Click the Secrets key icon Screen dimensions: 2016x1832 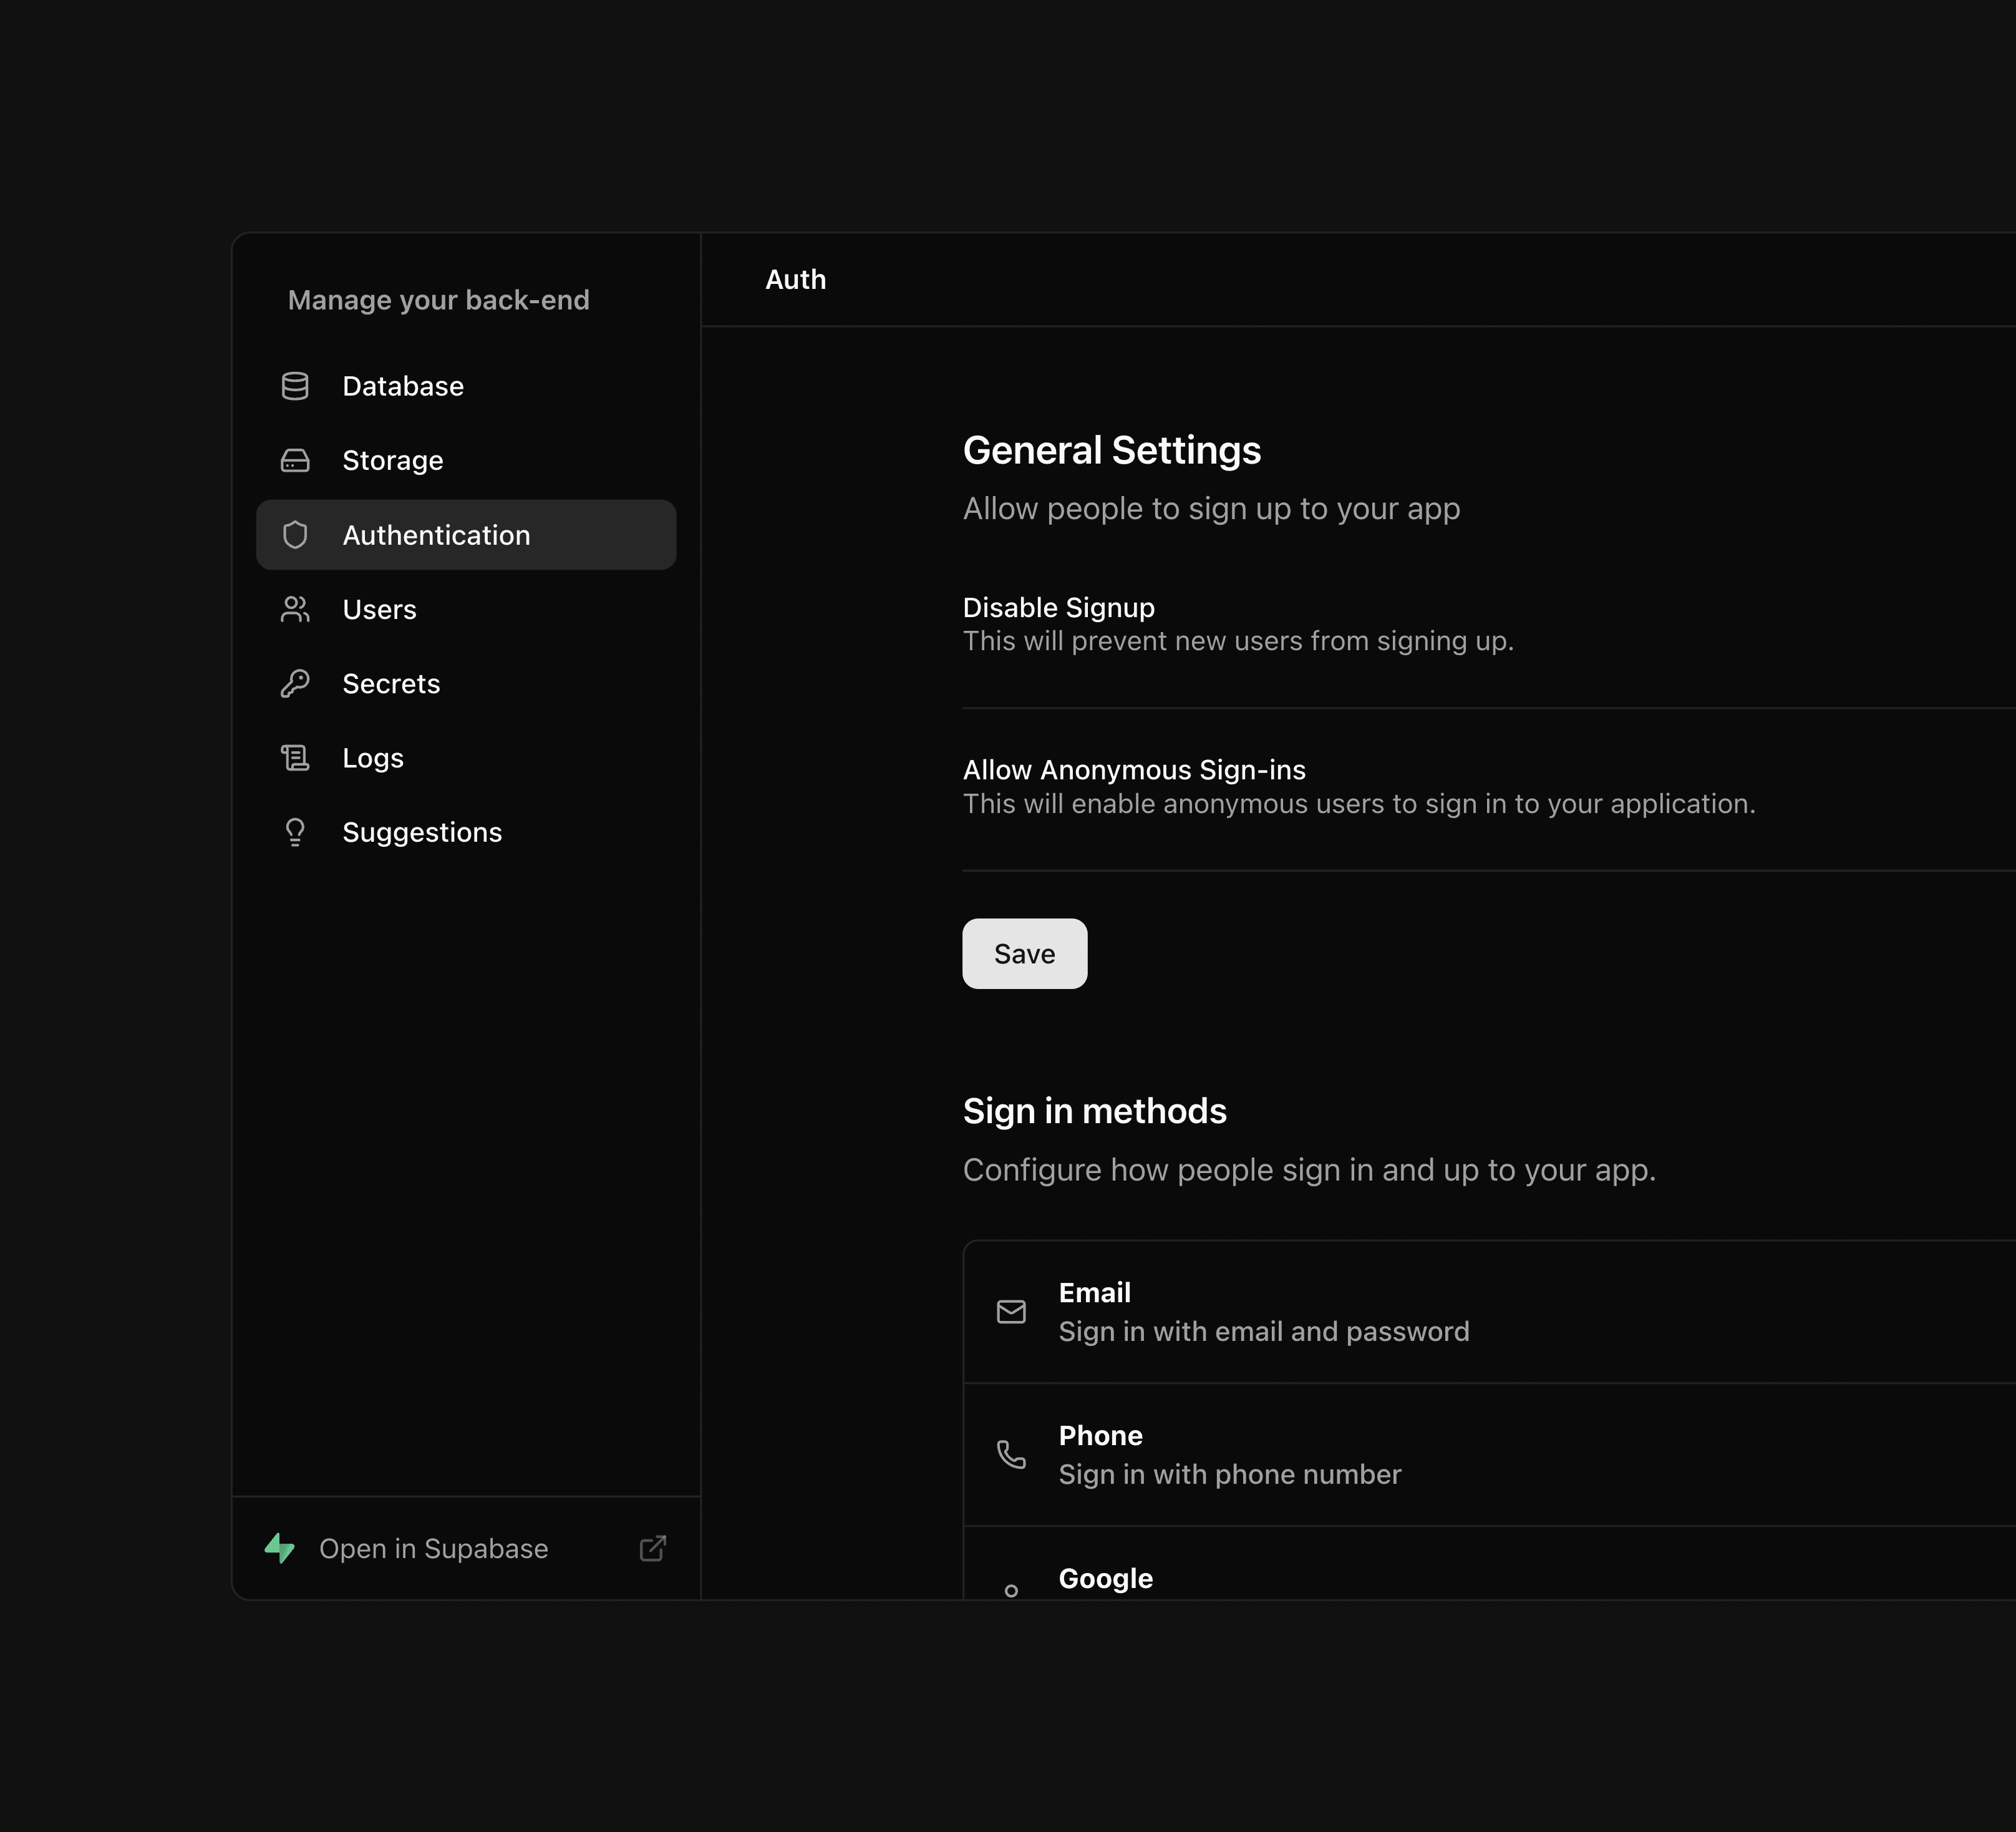(x=295, y=683)
